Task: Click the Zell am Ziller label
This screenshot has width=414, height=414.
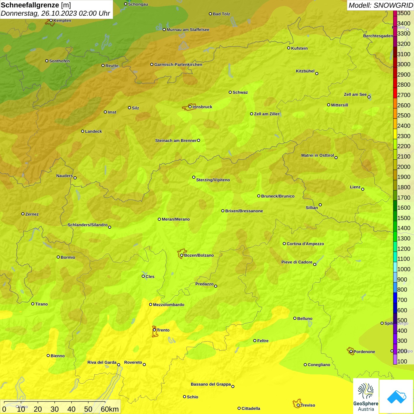Action: pyautogui.click(x=266, y=114)
